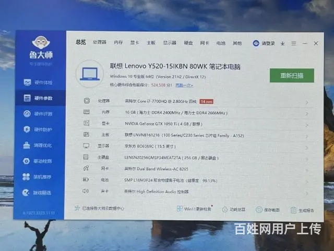This screenshot has height=251, width=334.
Task: Click the green 重新扫描 button
Action: (292, 75)
